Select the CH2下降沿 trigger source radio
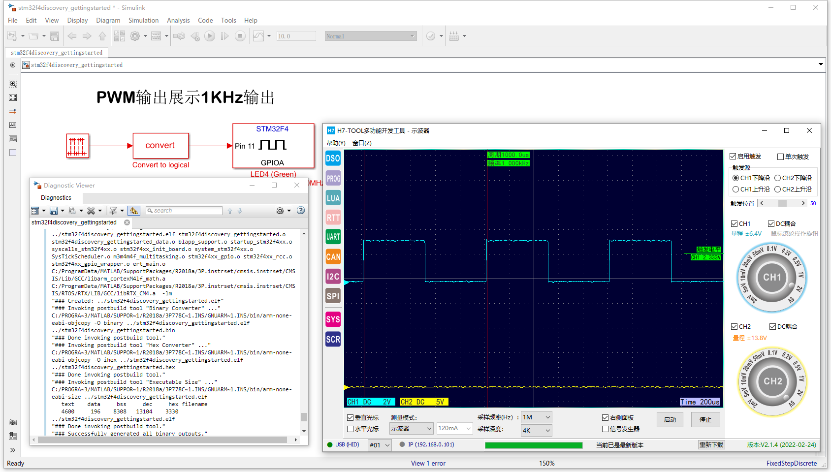The image size is (831, 472). [x=777, y=178]
